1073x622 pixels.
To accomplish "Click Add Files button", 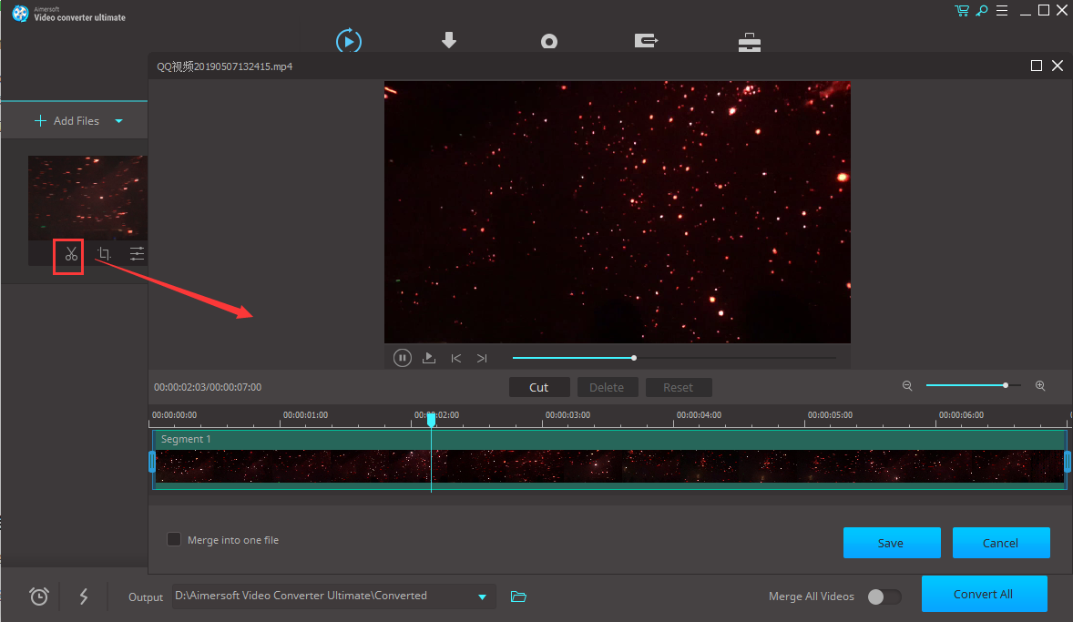I will click(67, 121).
